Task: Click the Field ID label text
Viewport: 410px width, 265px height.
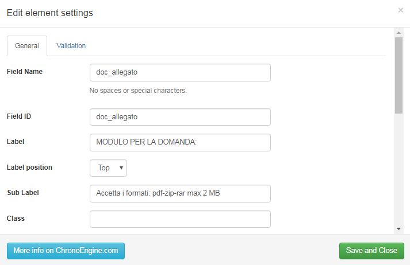Action: click(19, 116)
